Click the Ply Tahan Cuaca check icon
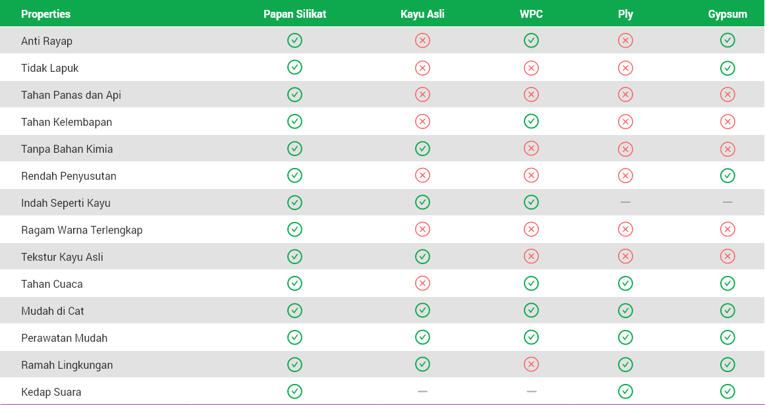Viewport: 765px width, 405px height. (625, 283)
